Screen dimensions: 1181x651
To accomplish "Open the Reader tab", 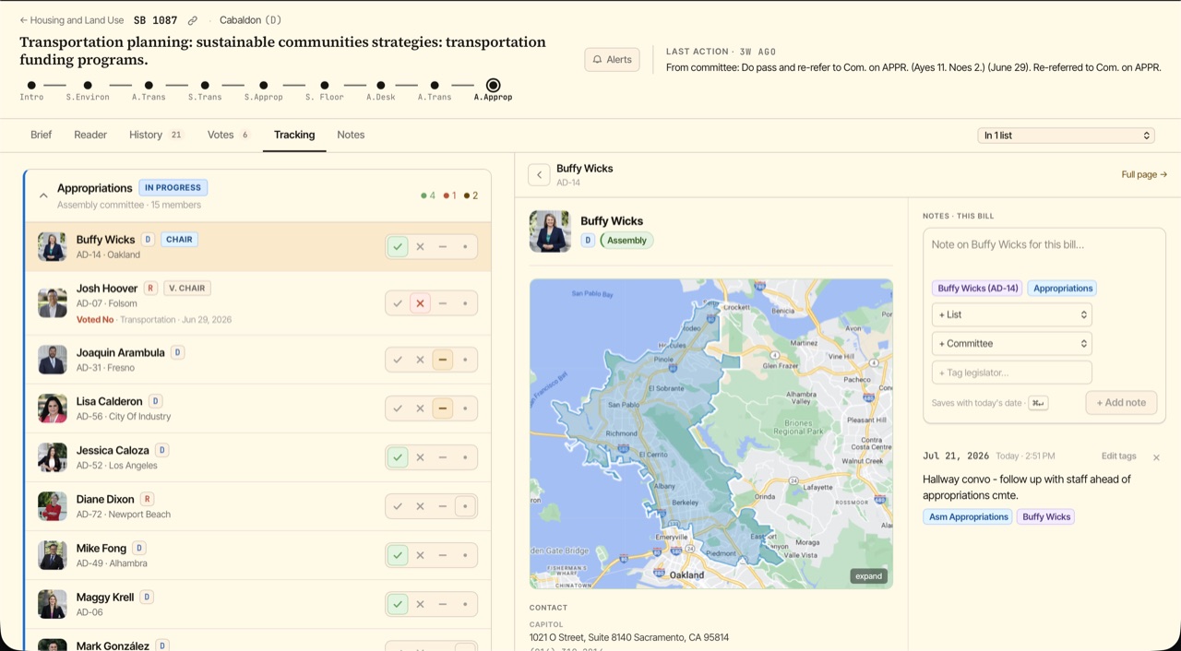I will tap(90, 135).
